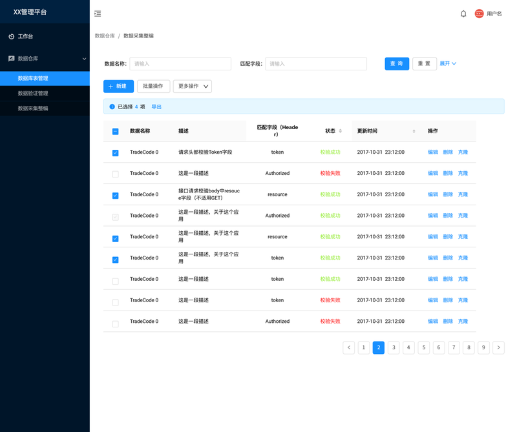Uncheck the first row token checkbox
517x432 pixels.
[116, 153]
